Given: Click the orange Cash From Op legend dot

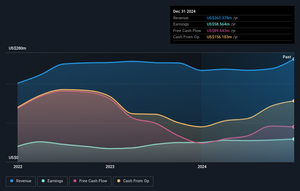Looking at the screenshot, I should tap(119, 181).
